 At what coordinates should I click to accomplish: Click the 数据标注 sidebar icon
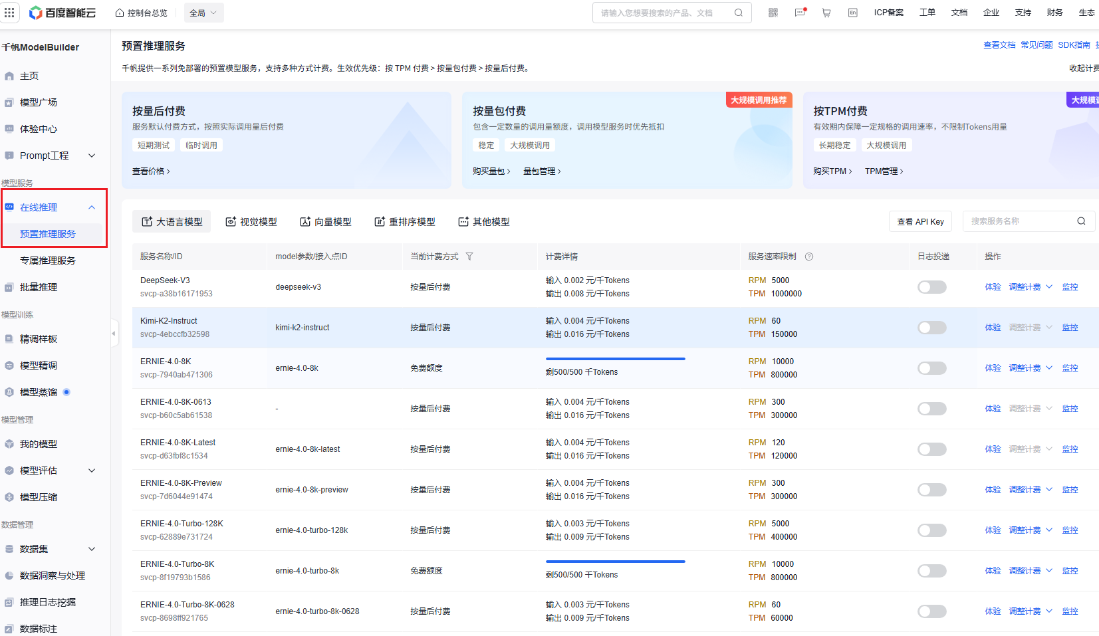[9, 629]
